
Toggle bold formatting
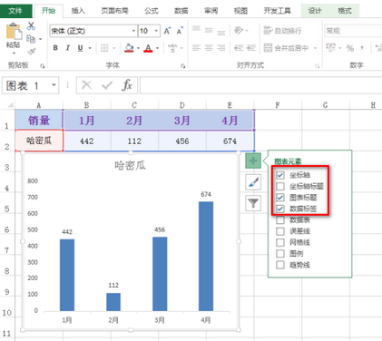pyautogui.click(x=55, y=48)
